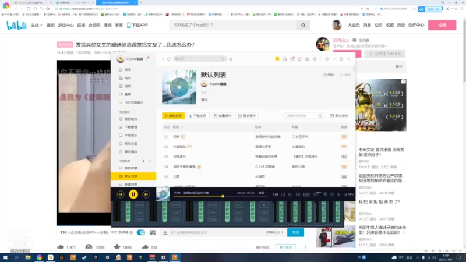Seek using the yellow song progress slider

click(x=223, y=196)
